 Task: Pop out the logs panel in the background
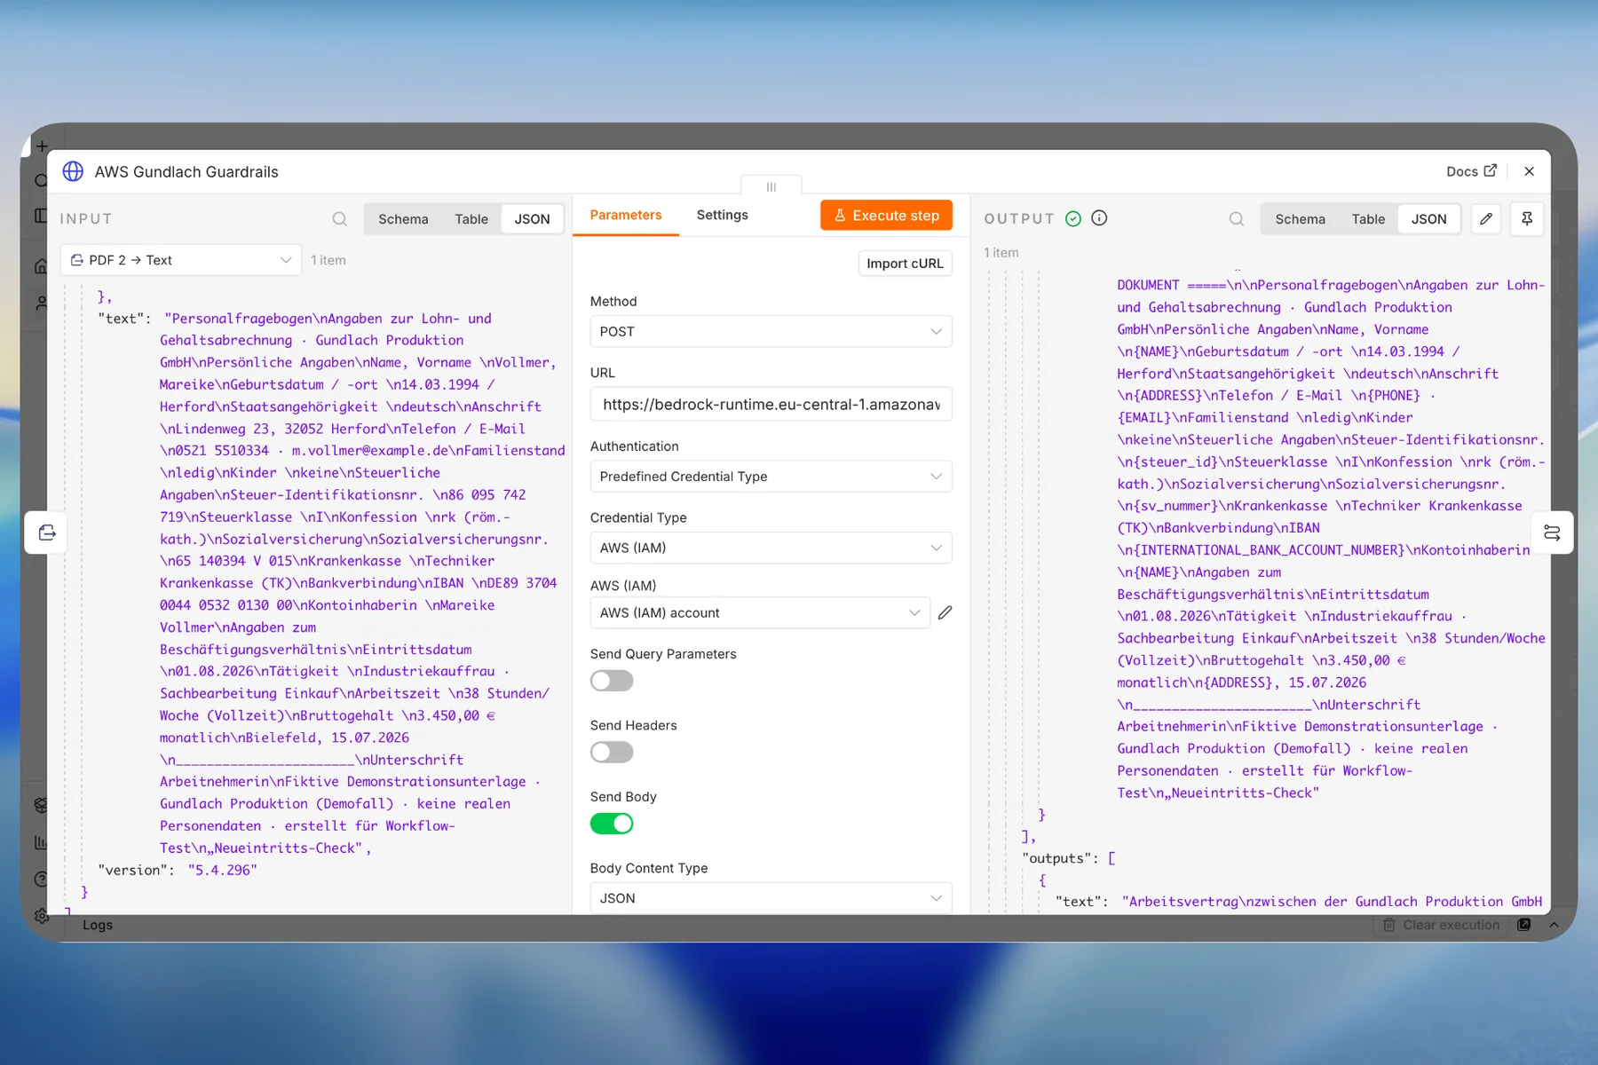pos(1524,925)
